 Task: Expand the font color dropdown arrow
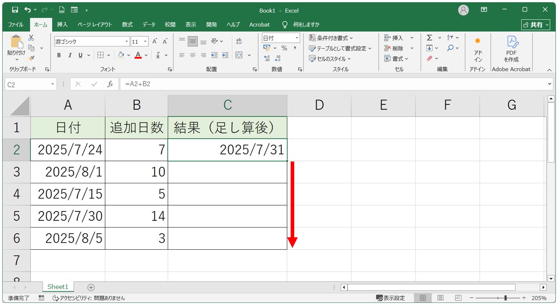pos(147,55)
